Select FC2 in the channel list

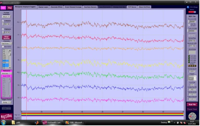6,61
